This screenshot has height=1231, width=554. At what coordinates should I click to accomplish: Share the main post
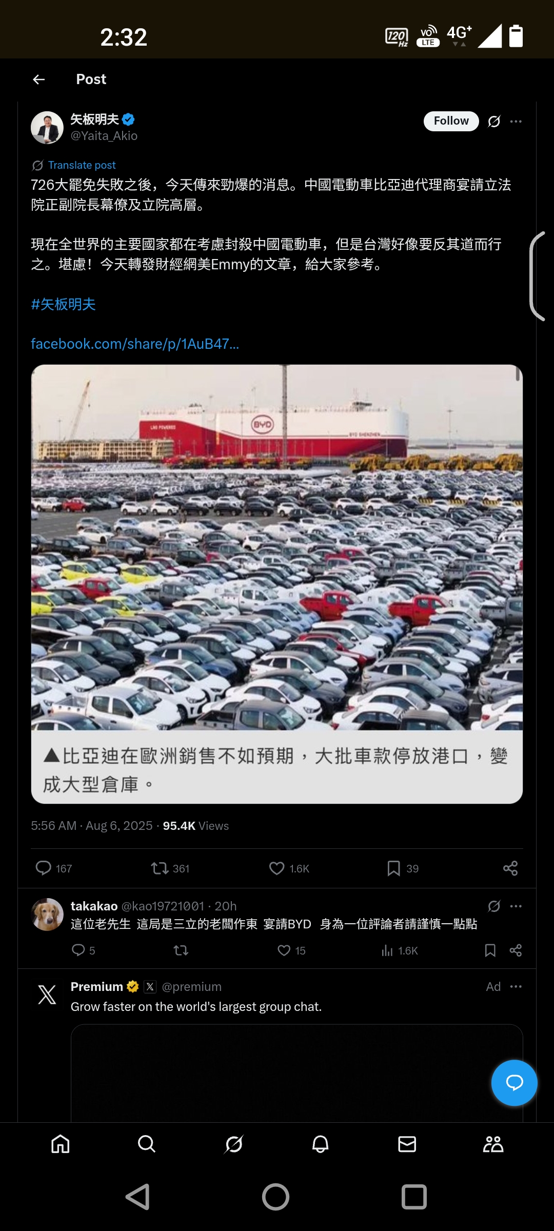tap(510, 868)
